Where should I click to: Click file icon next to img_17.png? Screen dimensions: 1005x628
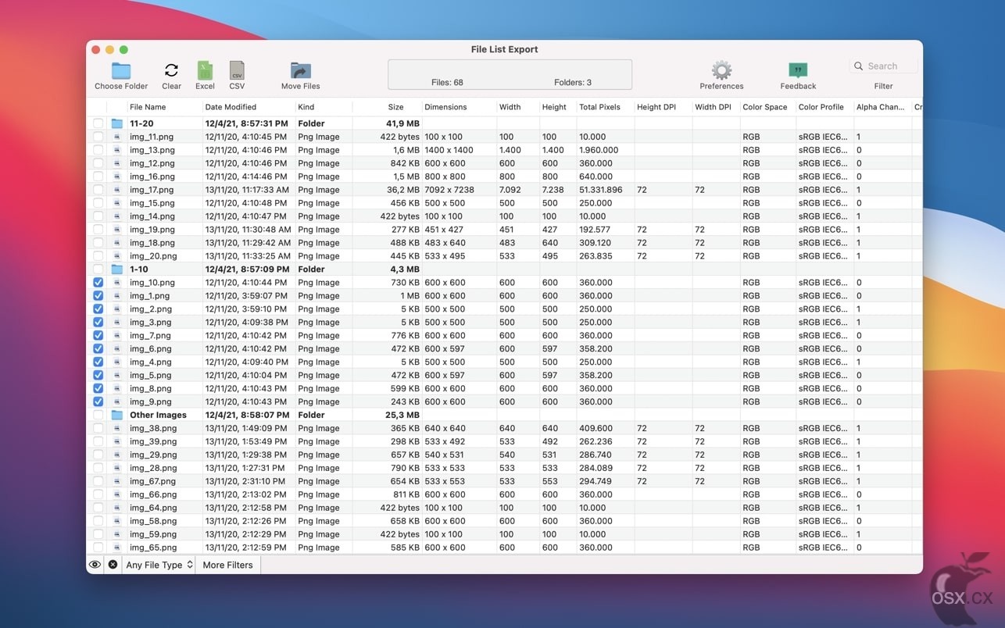(117, 190)
